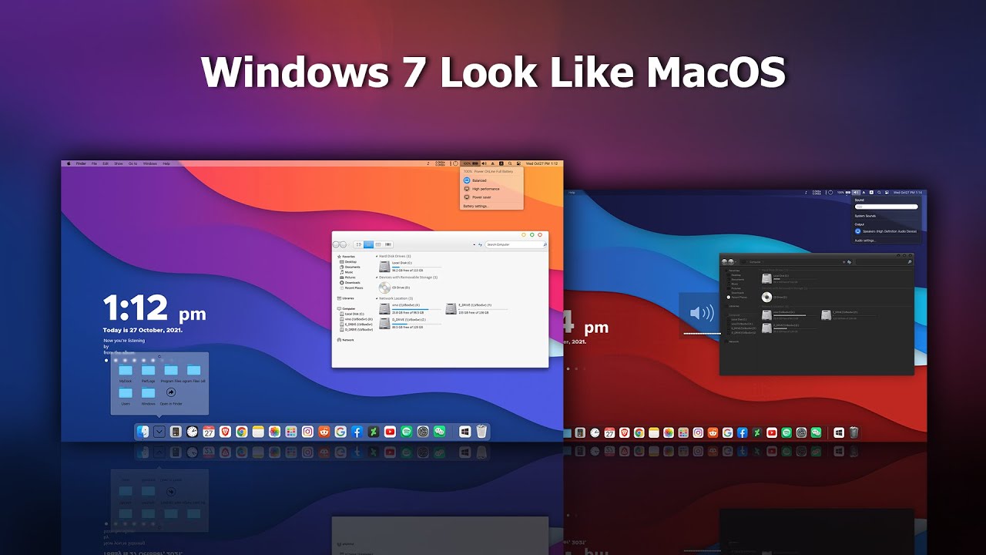Open YouTube icon in left dock
Screen dimensions: 986x555
pos(390,432)
